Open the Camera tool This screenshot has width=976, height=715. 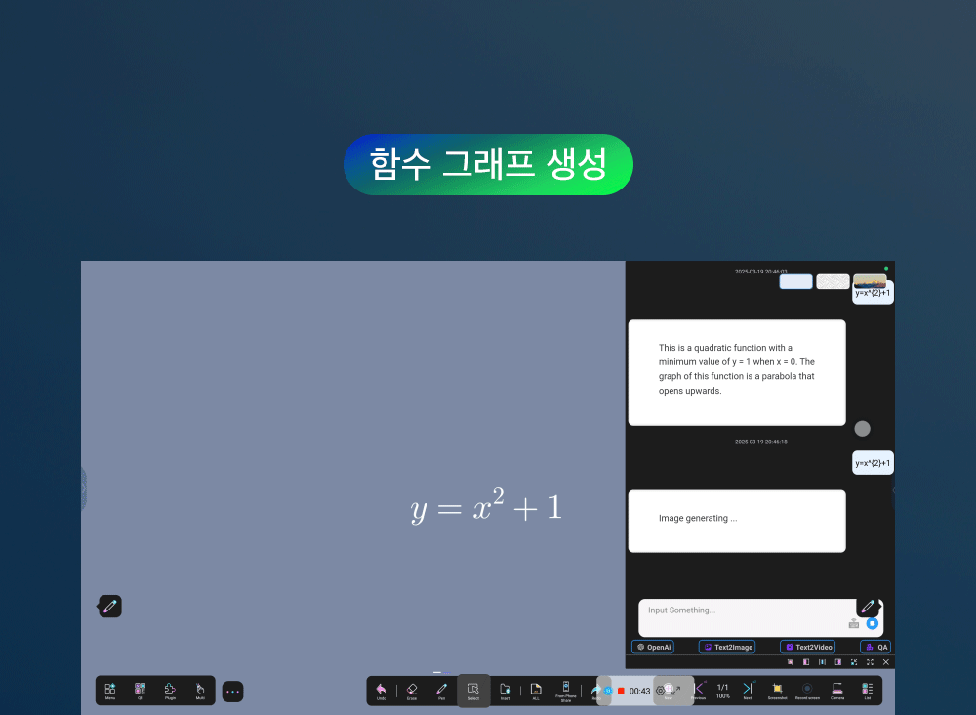[837, 690]
